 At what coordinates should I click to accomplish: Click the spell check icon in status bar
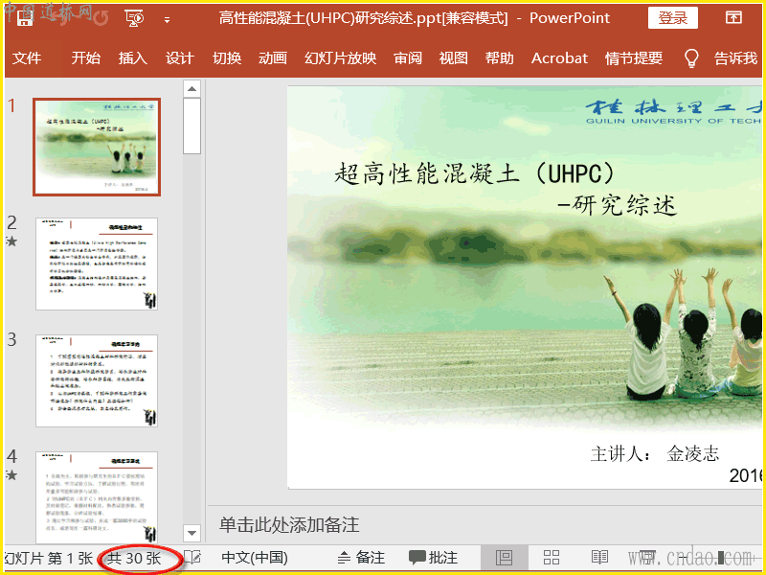(193, 558)
